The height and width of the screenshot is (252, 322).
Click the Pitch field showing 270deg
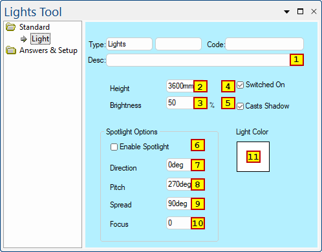tap(186, 184)
